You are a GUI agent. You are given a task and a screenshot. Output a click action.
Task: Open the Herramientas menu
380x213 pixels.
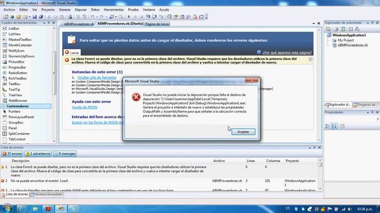[113, 9]
